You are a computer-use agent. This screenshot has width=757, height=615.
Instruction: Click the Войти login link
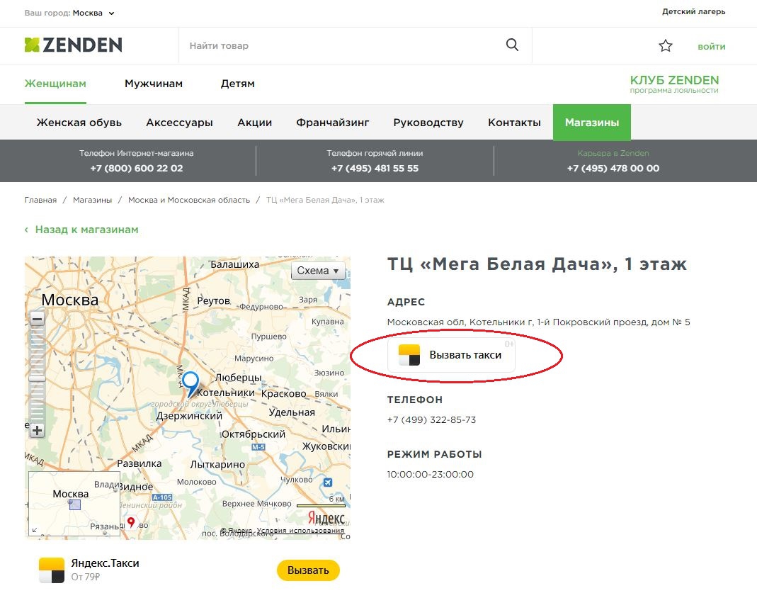712,46
